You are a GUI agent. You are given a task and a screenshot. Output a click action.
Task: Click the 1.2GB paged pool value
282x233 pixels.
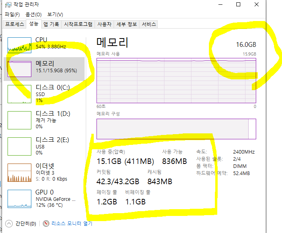[x=107, y=202]
